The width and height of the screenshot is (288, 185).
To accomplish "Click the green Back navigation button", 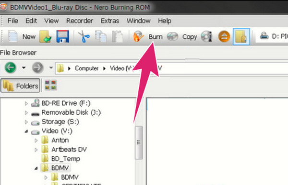I will pyautogui.click(x=10, y=67).
